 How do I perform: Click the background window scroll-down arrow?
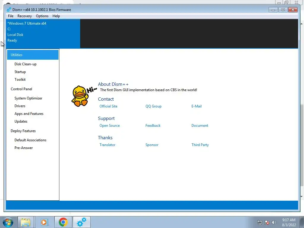click(x=302, y=197)
